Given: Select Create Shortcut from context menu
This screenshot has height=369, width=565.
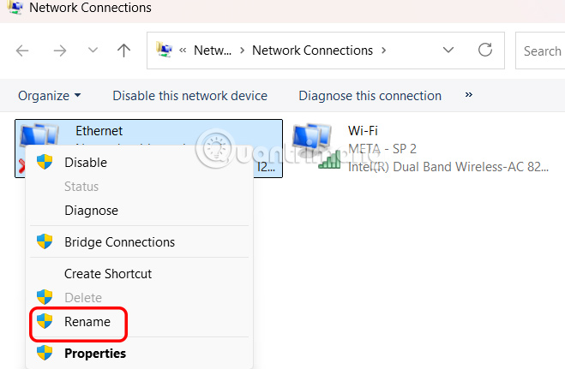Looking at the screenshot, I should (x=108, y=274).
